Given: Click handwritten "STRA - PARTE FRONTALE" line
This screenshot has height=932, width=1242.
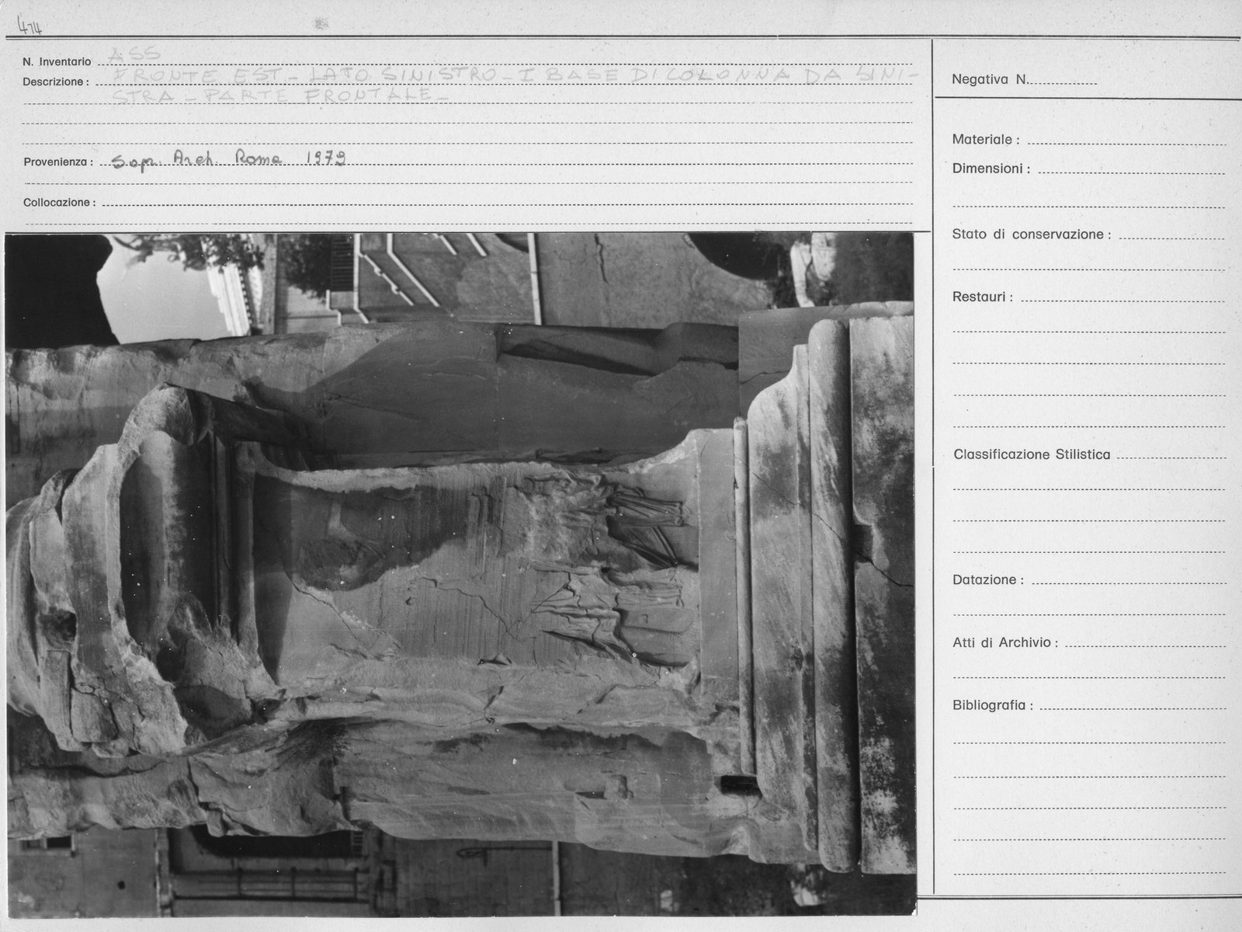Looking at the screenshot, I should click(x=281, y=96).
